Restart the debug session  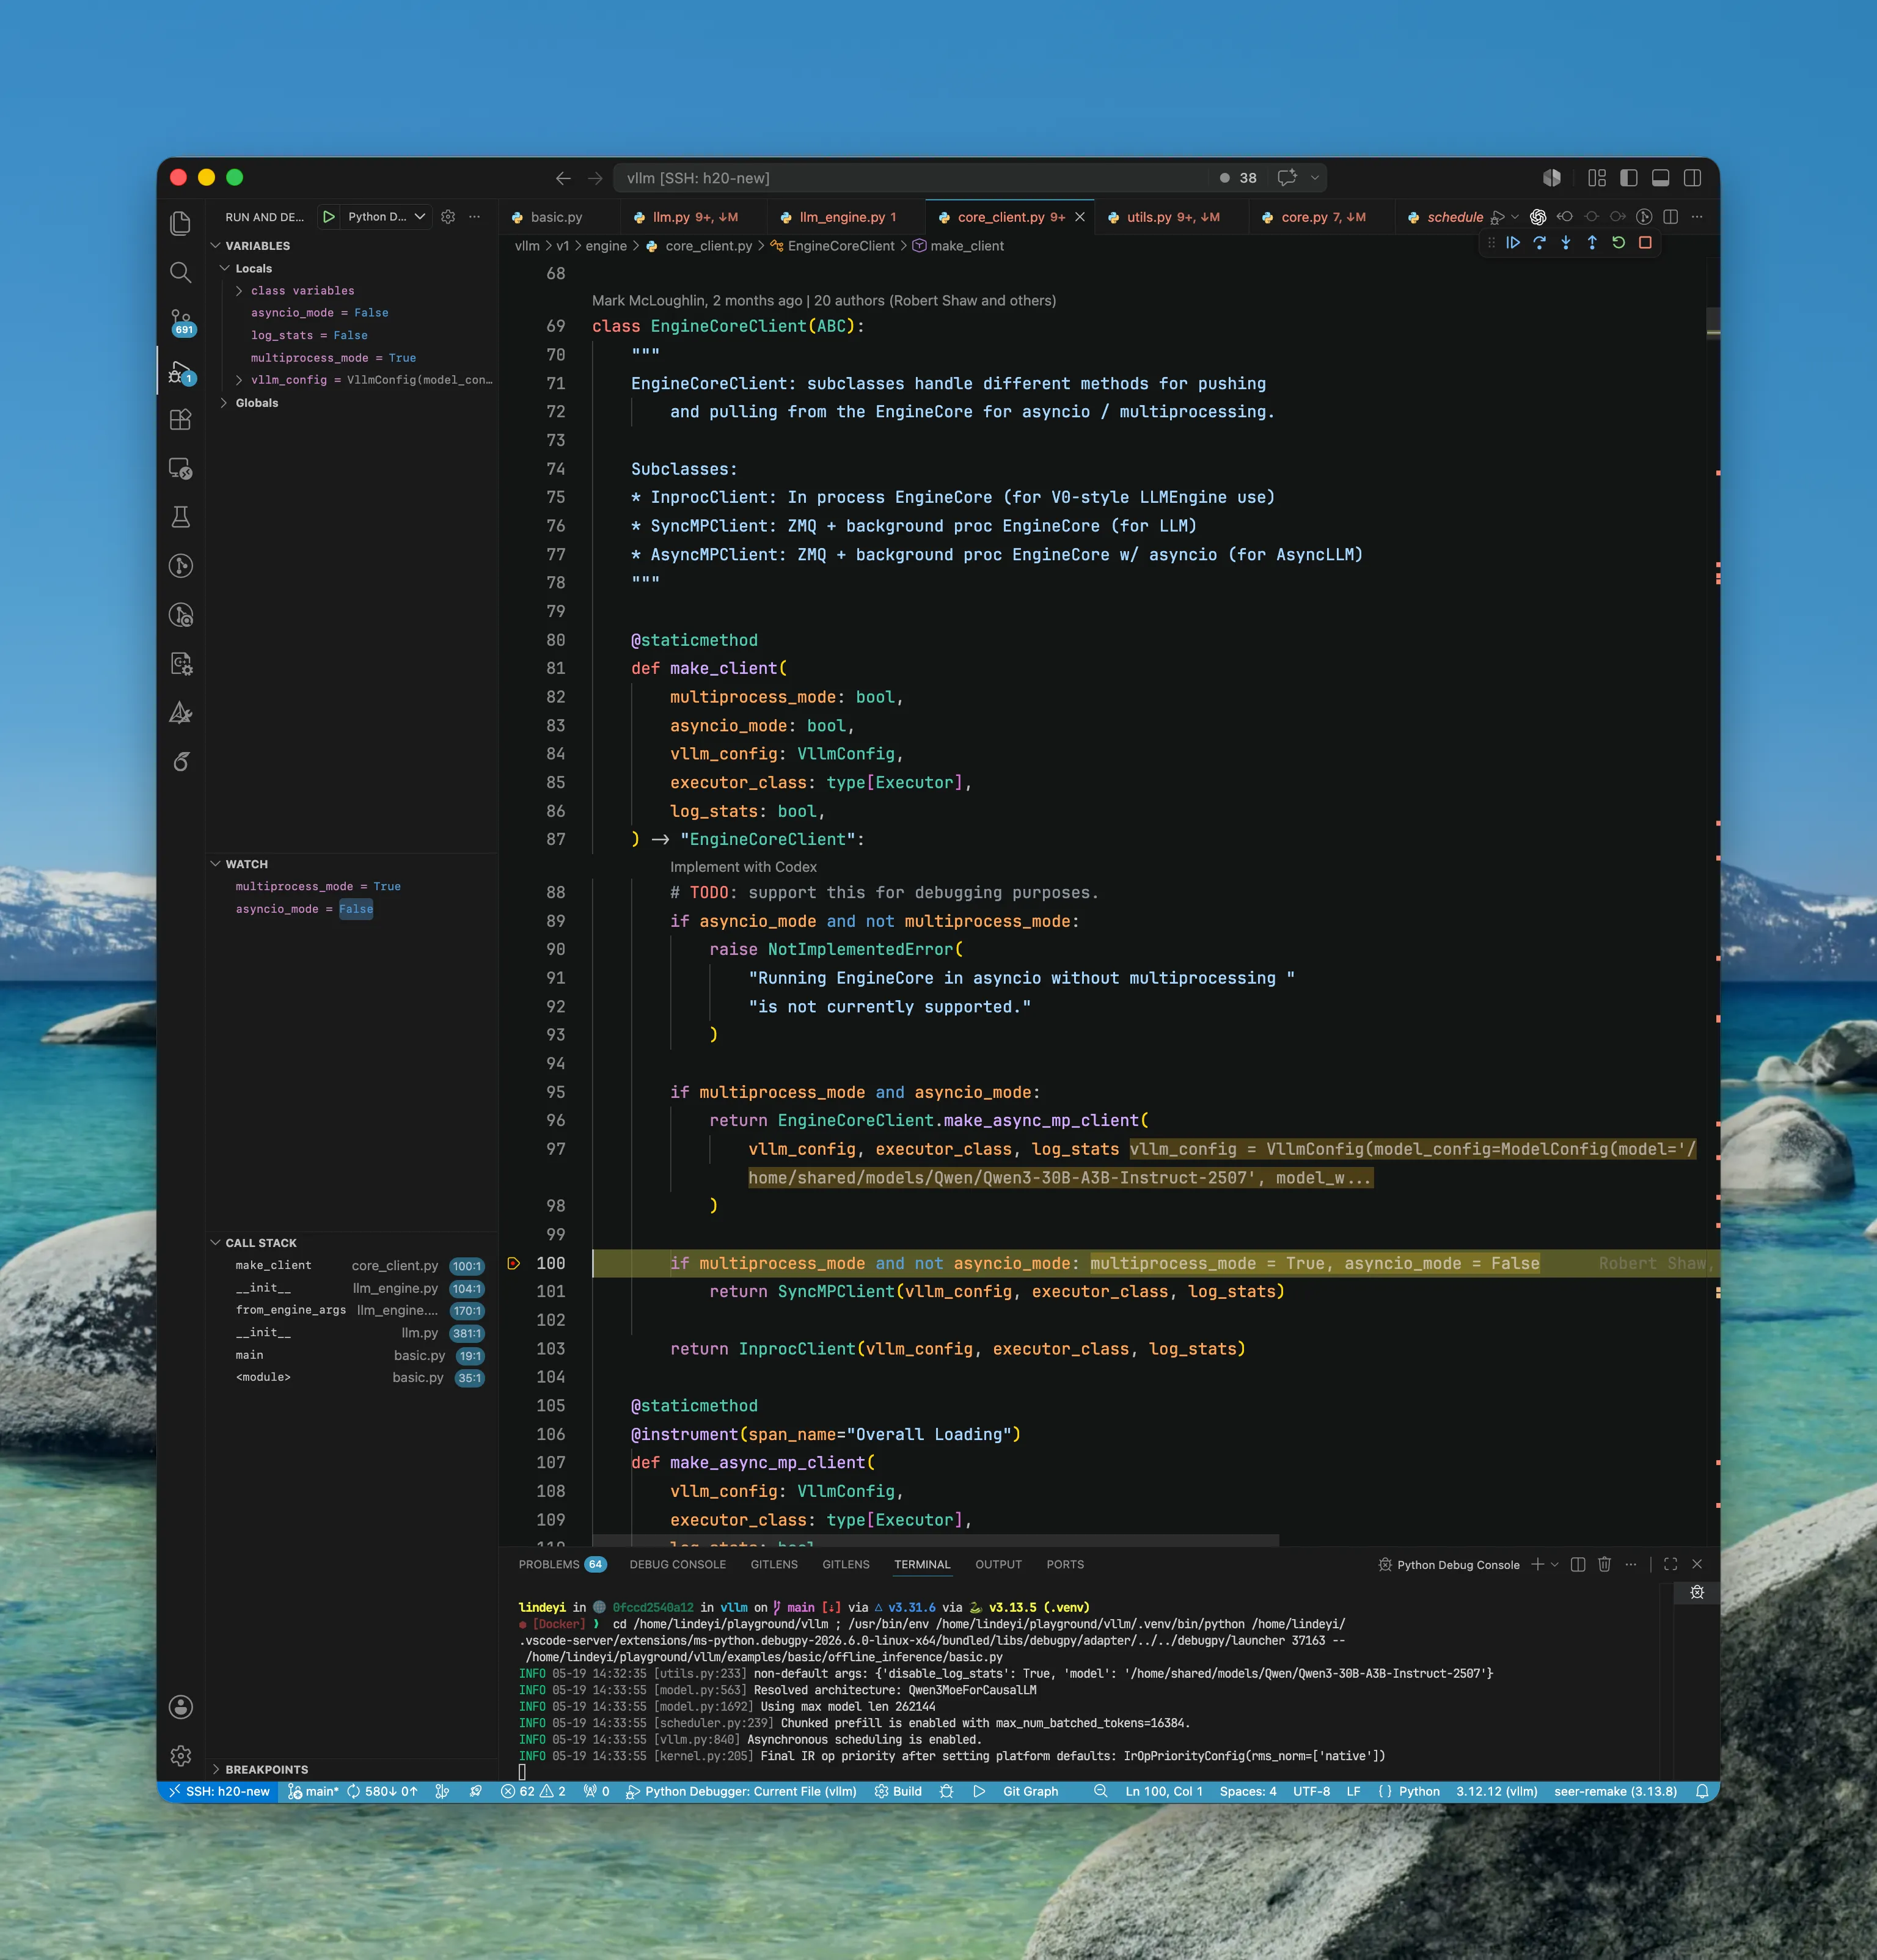pos(1618,243)
